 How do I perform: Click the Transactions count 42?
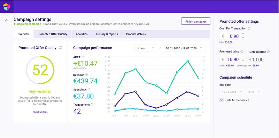[77, 111]
